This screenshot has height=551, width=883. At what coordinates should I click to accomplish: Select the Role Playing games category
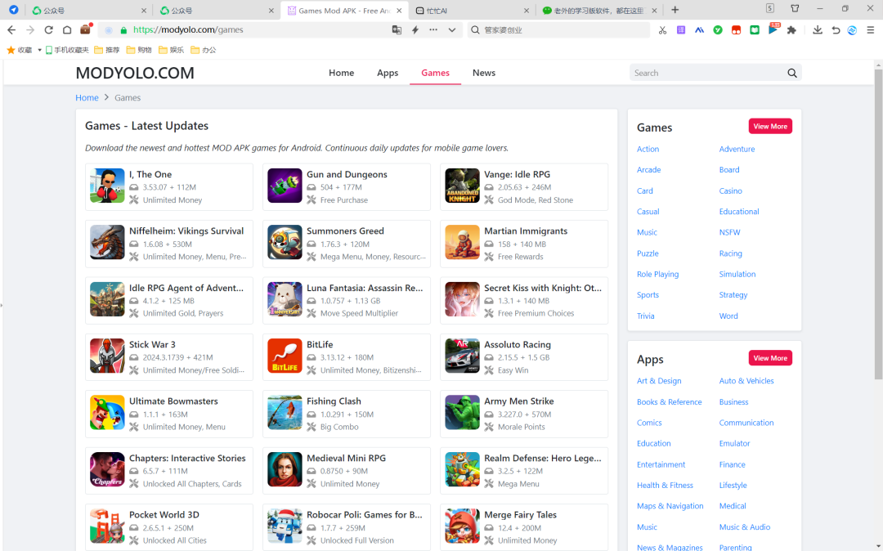[x=657, y=274]
